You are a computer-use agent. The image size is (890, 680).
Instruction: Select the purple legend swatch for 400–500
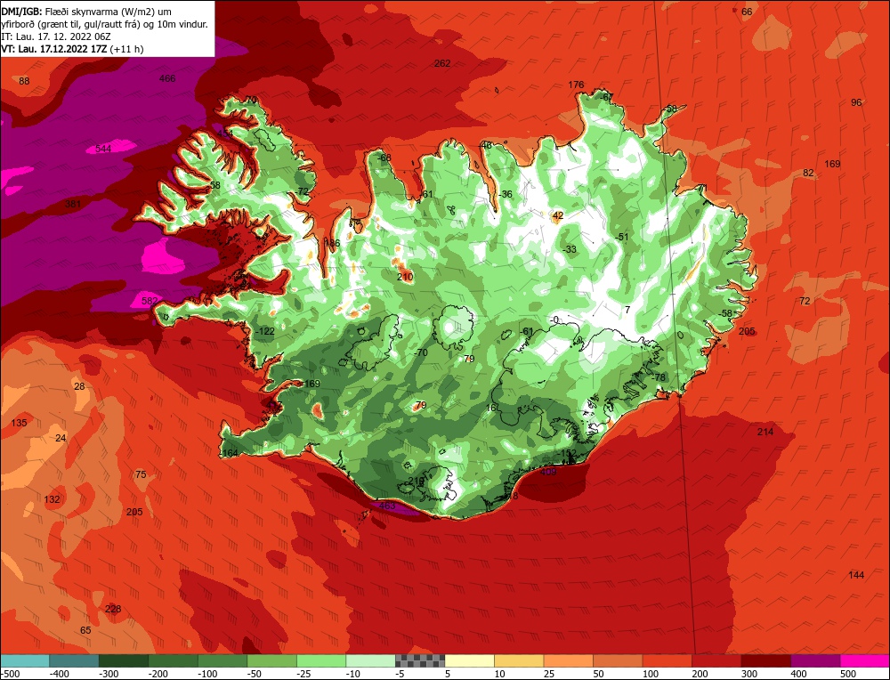(x=815, y=660)
